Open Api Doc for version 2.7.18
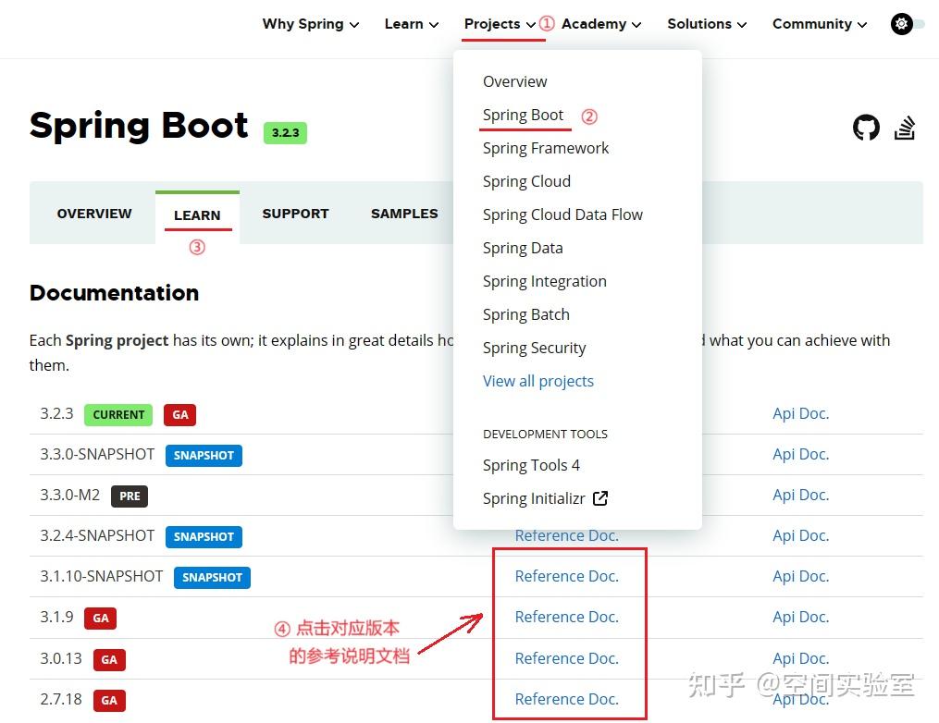The height and width of the screenshot is (723, 939). point(800,699)
